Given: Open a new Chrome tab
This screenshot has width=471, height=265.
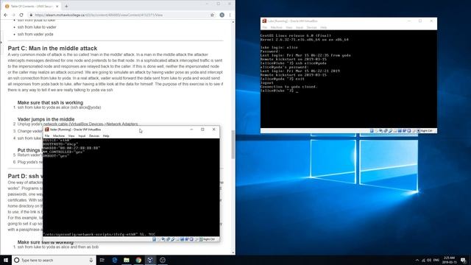Looking at the screenshot, I should click(x=66, y=6).
